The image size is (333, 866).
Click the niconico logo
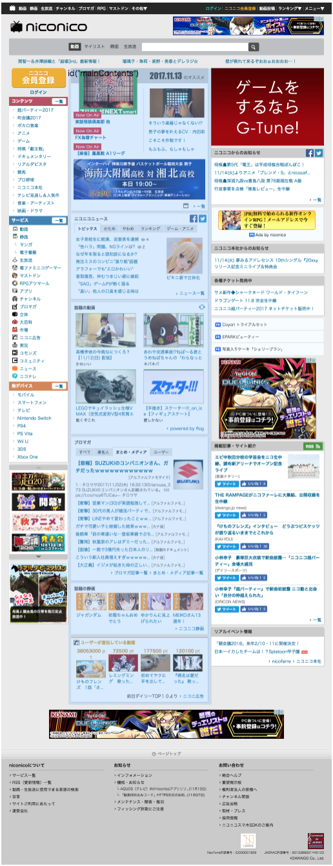[48, 26]
